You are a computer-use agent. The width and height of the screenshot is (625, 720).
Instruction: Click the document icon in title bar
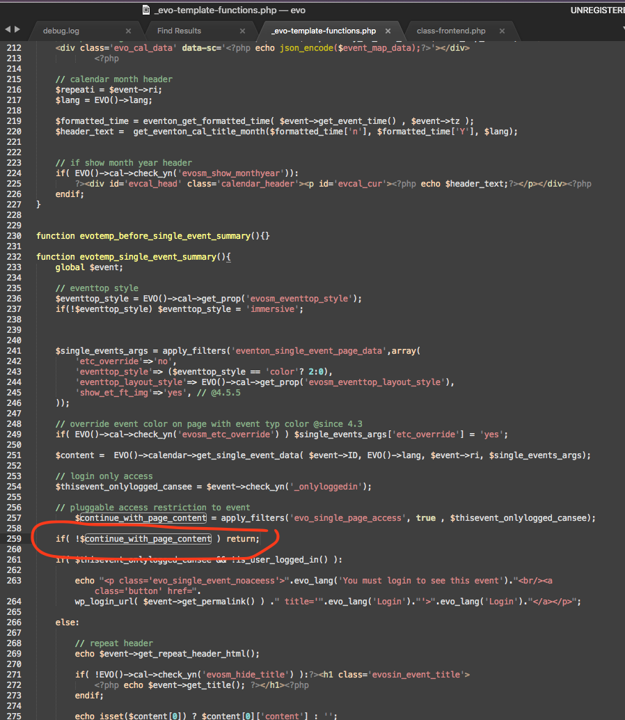pyautogui.click(x=146, y=10)
